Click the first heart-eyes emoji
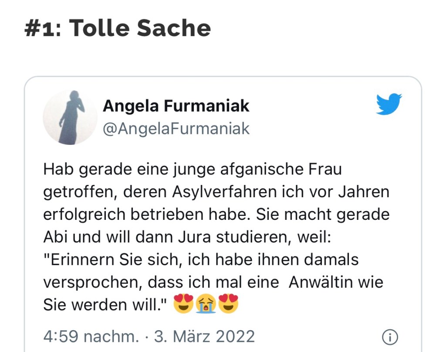Viewport: 446px width, 352px height. click(x=183, y=304)
